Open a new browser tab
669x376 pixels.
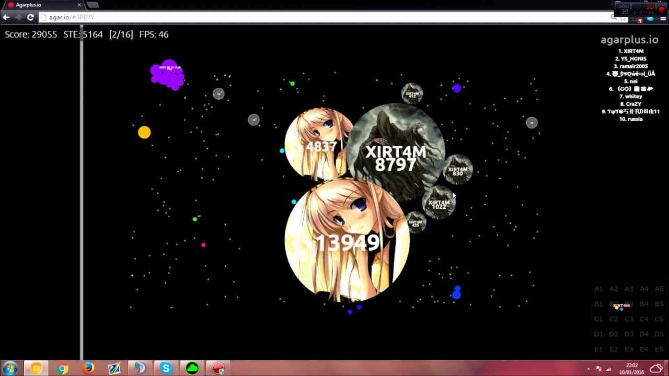pos(93,5)
